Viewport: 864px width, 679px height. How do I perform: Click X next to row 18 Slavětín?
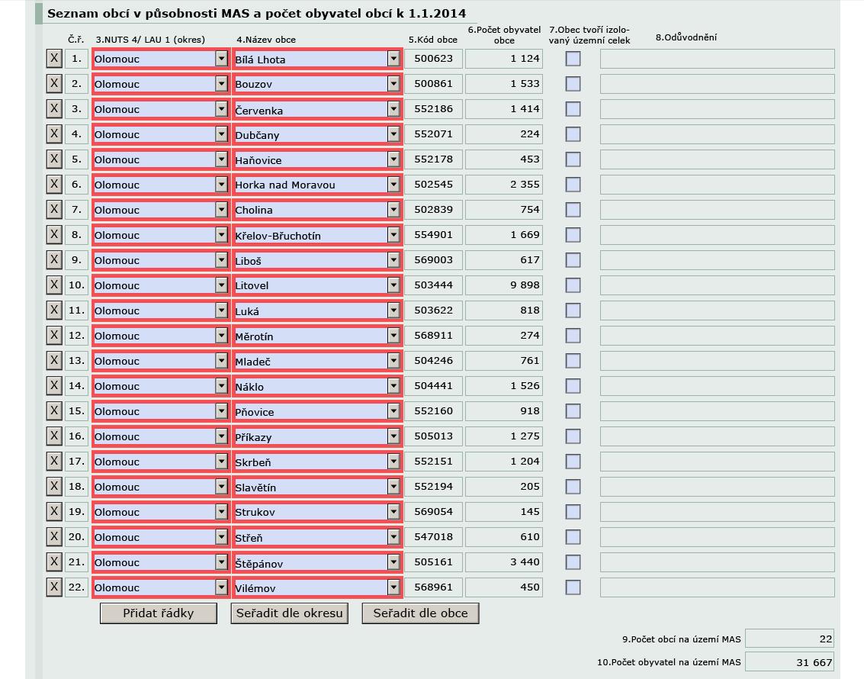pyautogui.click(x=54, y=486)
